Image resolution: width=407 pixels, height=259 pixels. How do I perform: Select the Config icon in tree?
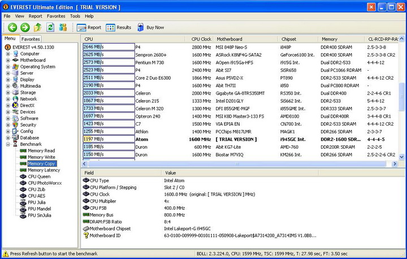pos(16,131)
